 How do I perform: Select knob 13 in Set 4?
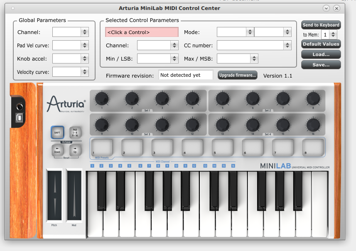click(223, 125)
